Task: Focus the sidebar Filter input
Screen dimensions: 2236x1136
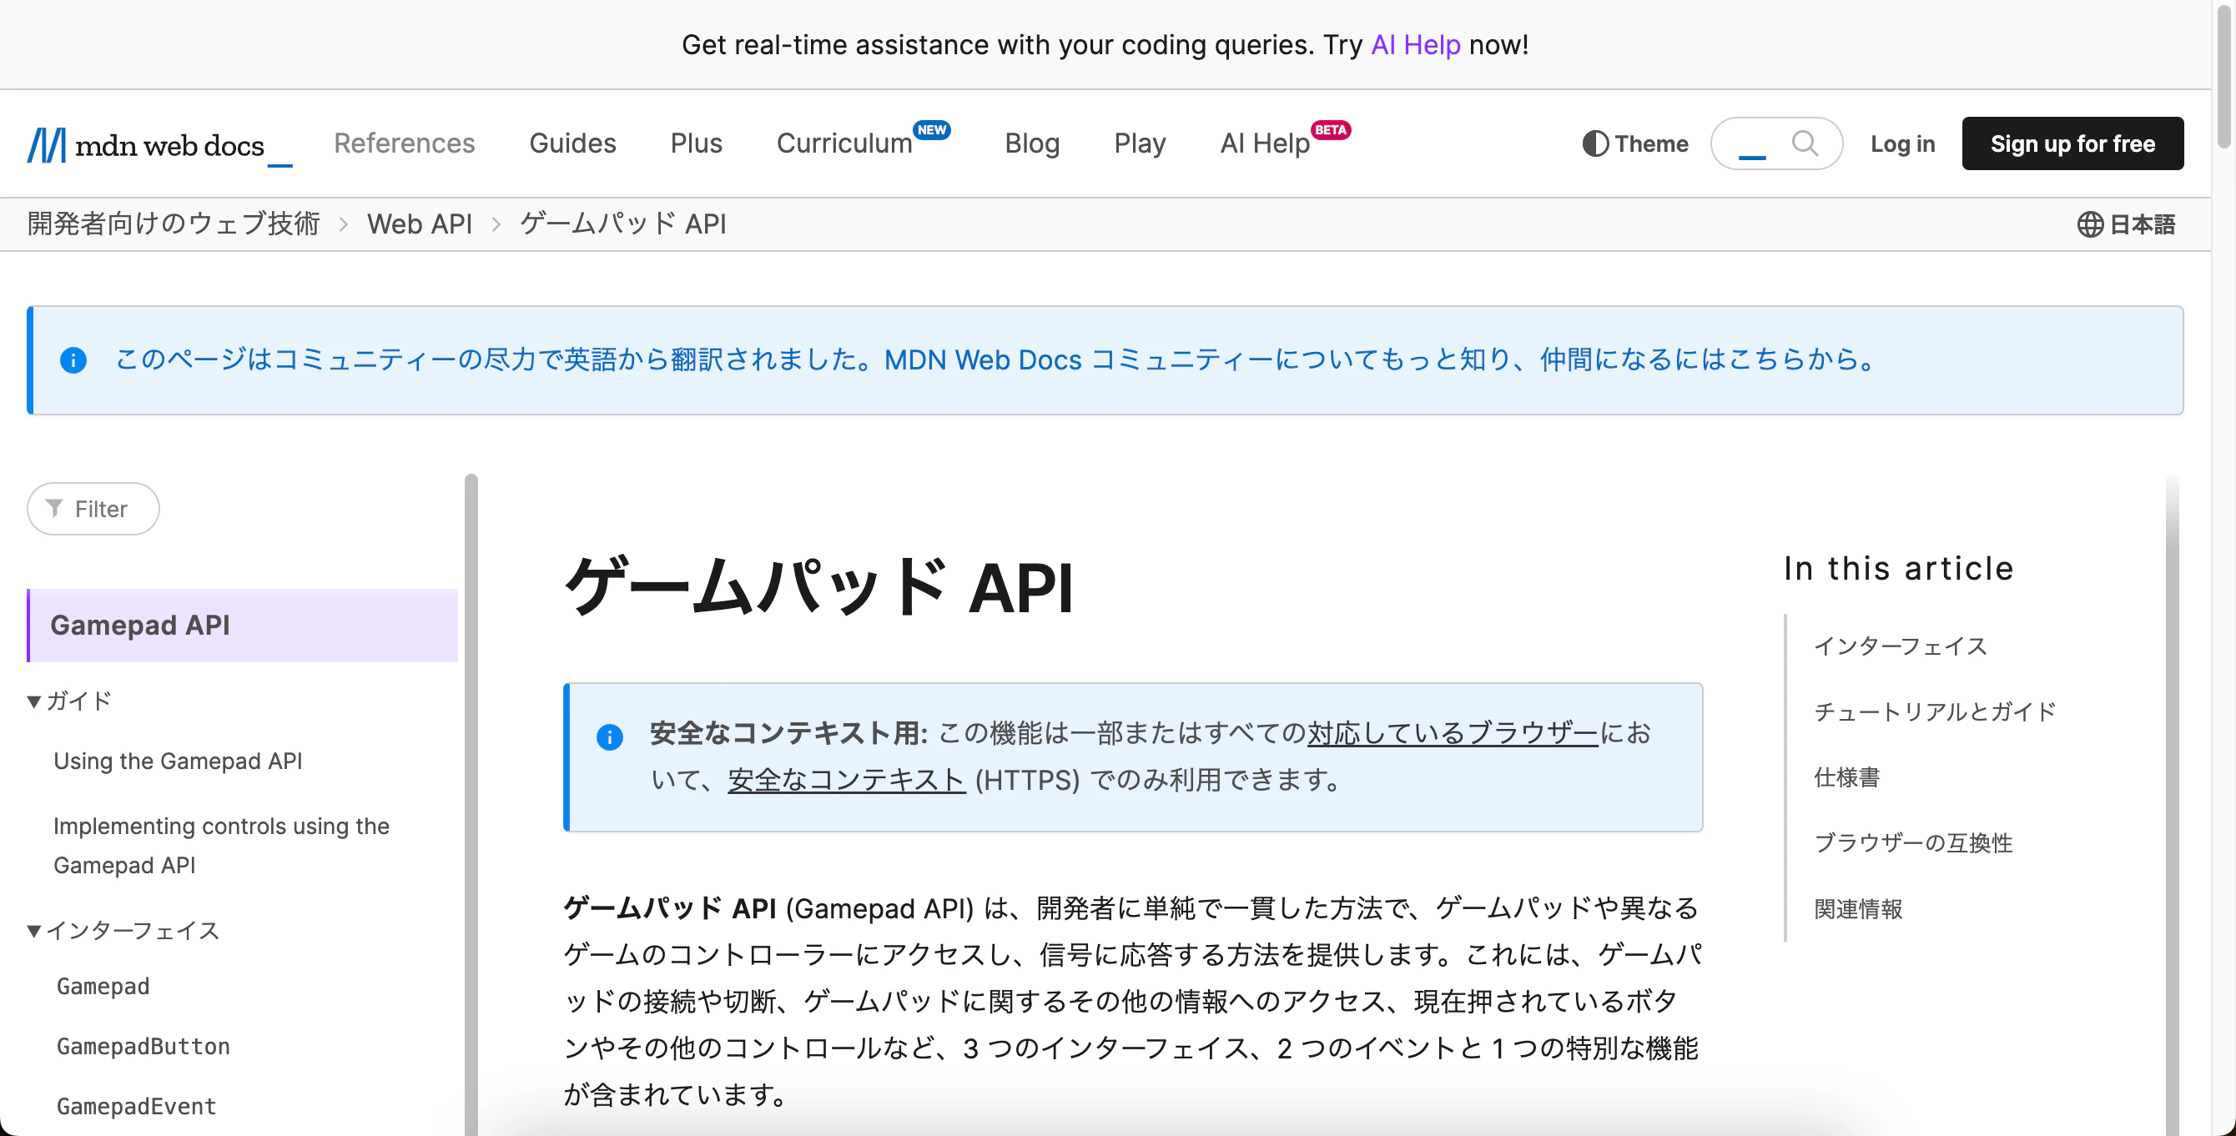Action: (x=93, y=509)
